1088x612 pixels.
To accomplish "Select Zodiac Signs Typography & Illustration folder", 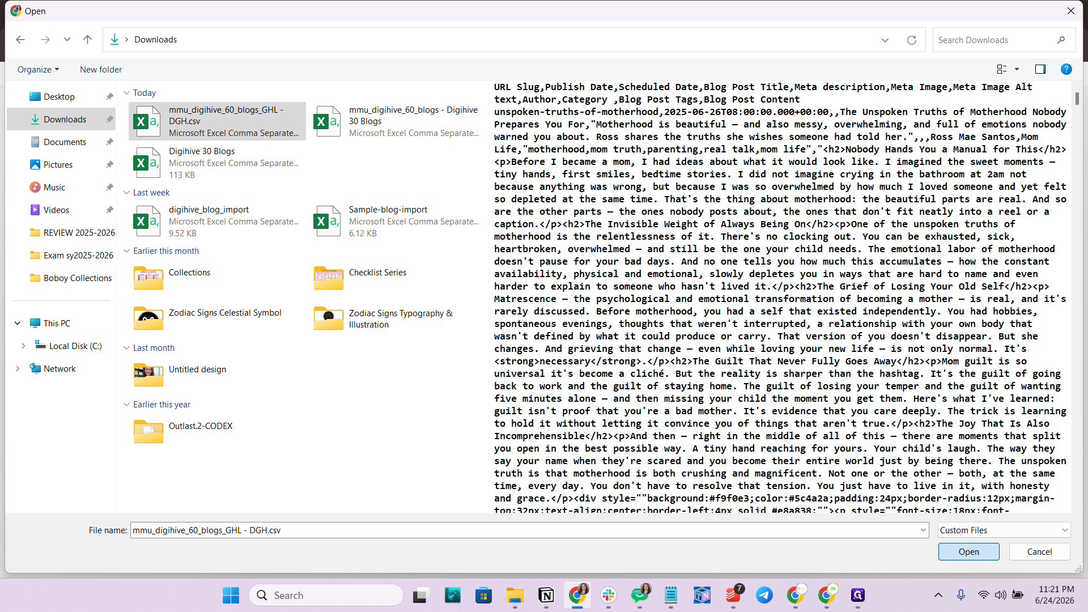I will click(x=398, y=318).
